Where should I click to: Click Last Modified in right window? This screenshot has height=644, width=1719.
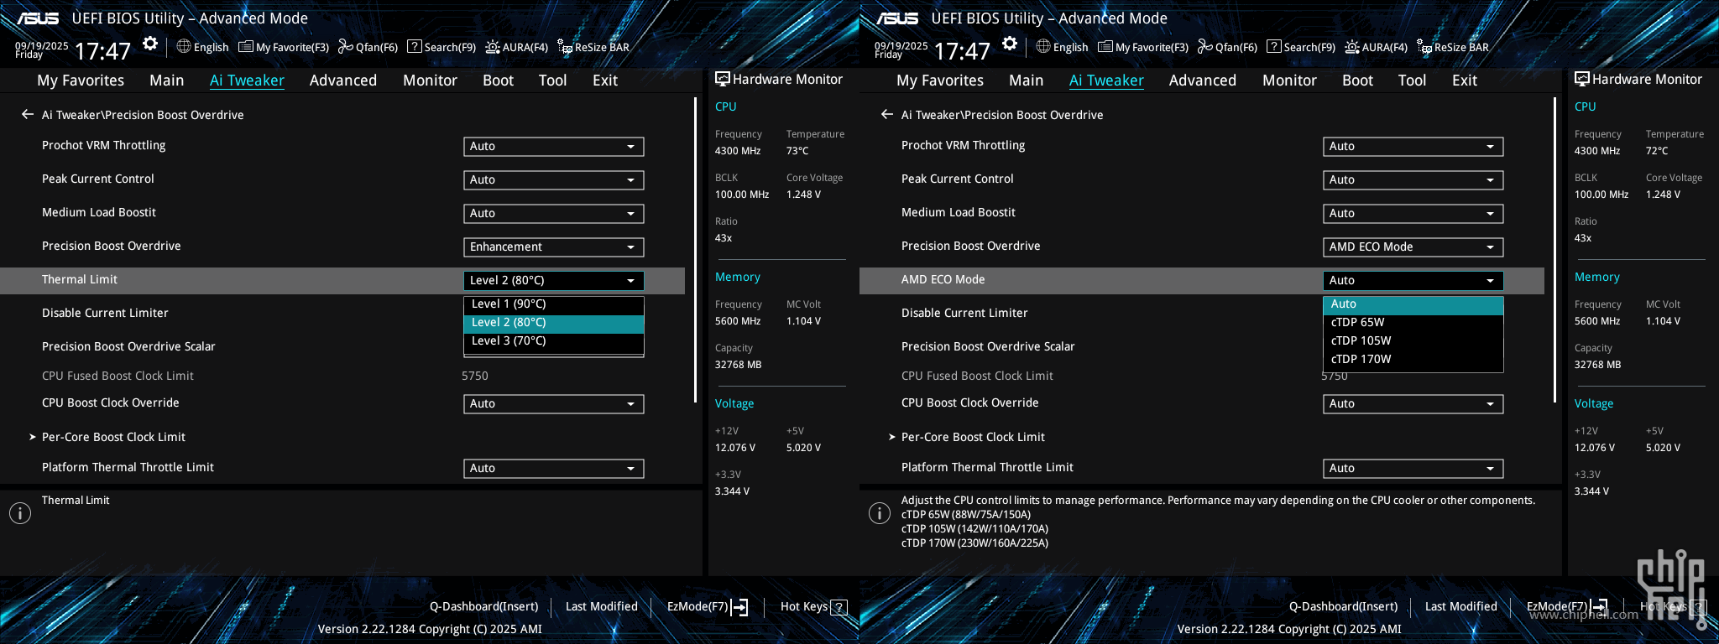(x=1461, y=606)
